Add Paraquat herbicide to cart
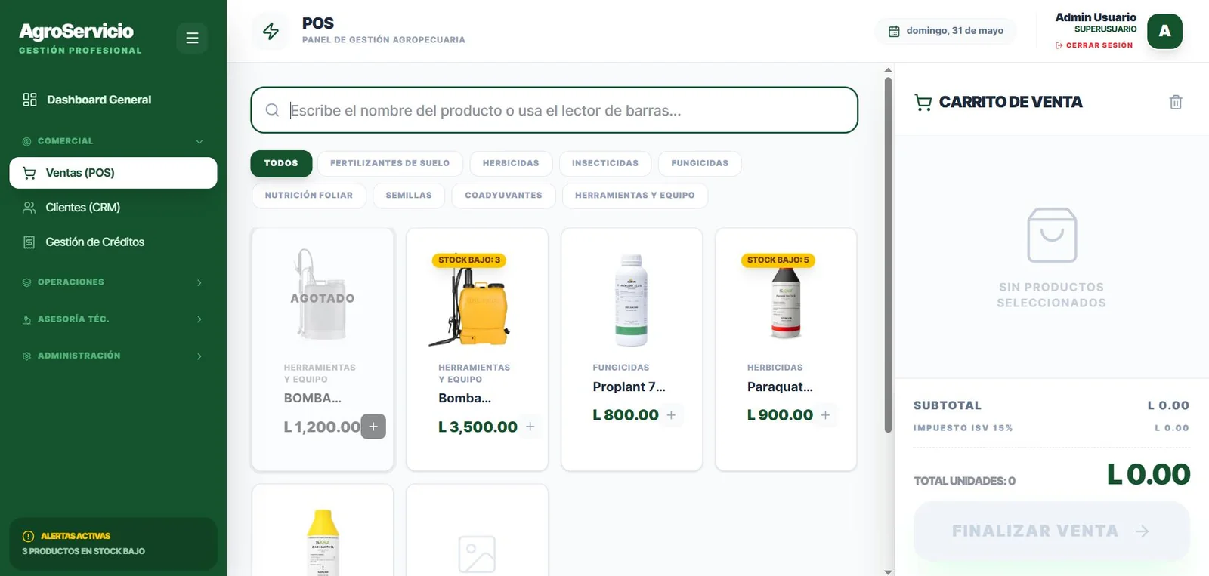This screenshot has width=1209, height=576. tap(825, 415)
